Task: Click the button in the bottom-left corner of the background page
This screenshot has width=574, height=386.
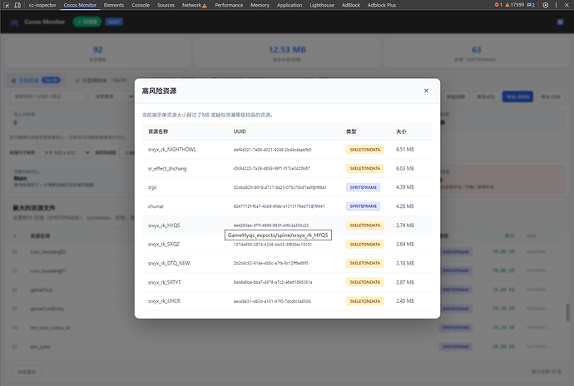Action: 27,372
